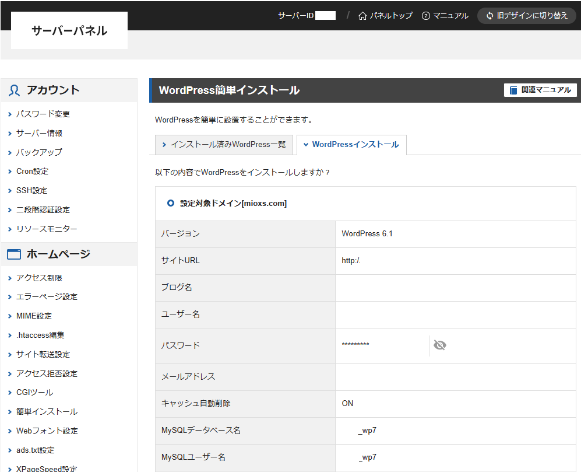The width and height of the screenshot is (581, 472).
Task: Open サーバー情報 in sidebar
Action: click(39, 133)
